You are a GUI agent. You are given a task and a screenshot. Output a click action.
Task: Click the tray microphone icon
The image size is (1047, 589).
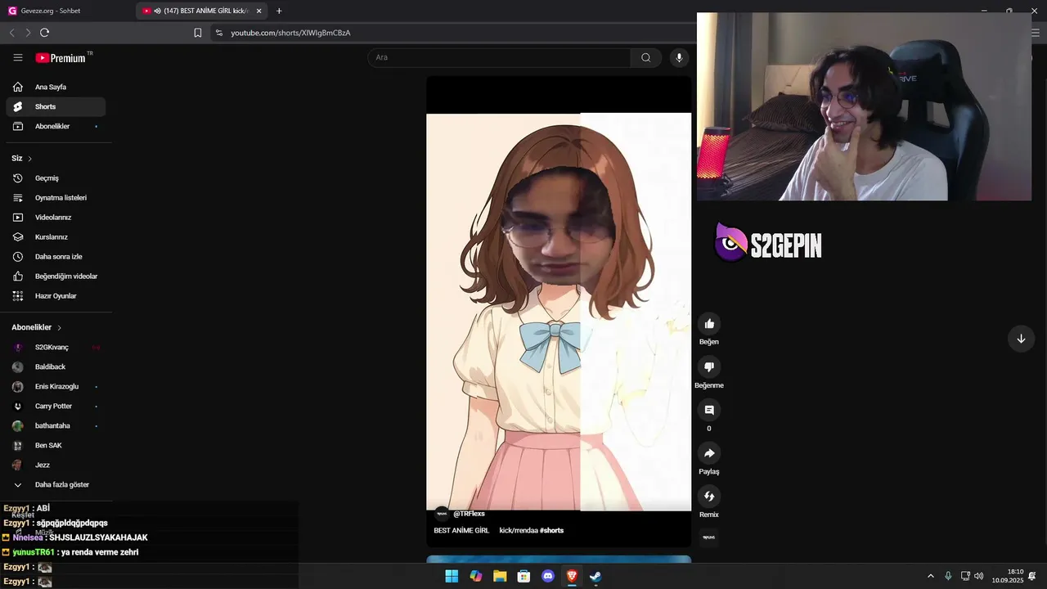(948, 576)
